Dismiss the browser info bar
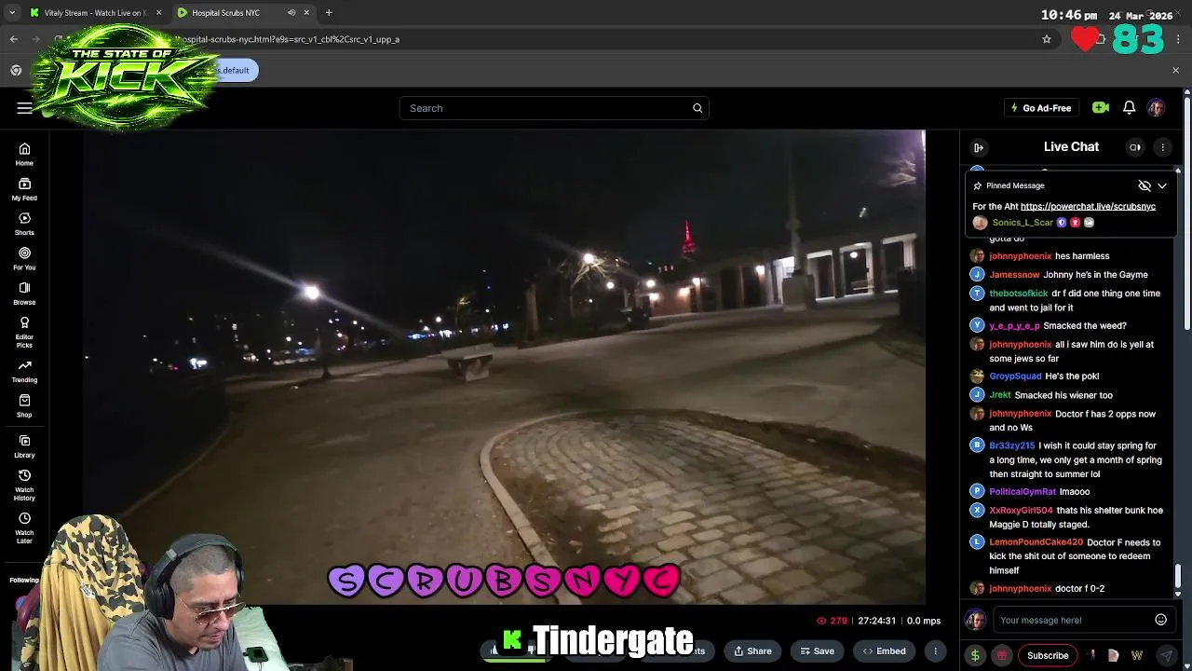 [x=1175, y=71]
